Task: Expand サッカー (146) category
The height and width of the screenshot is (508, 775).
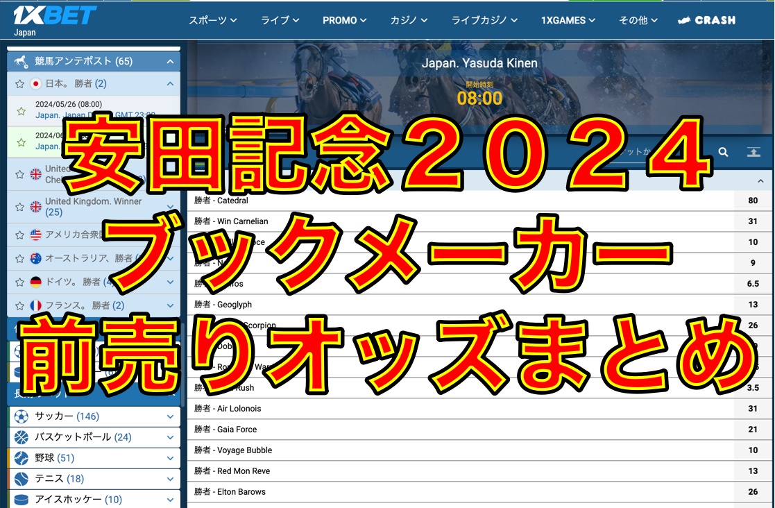Action: pyautogui.click(x=170, y=416)
